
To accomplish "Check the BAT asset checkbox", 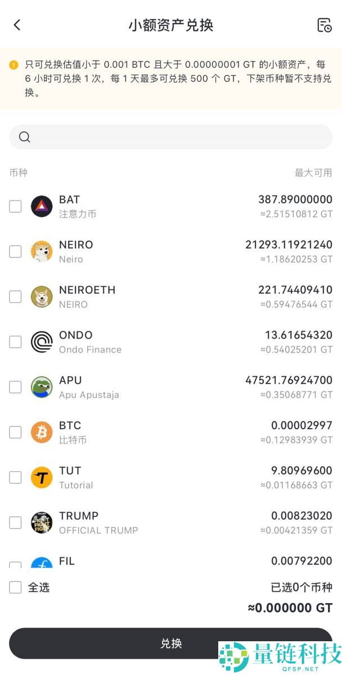I will coord(15,206).
